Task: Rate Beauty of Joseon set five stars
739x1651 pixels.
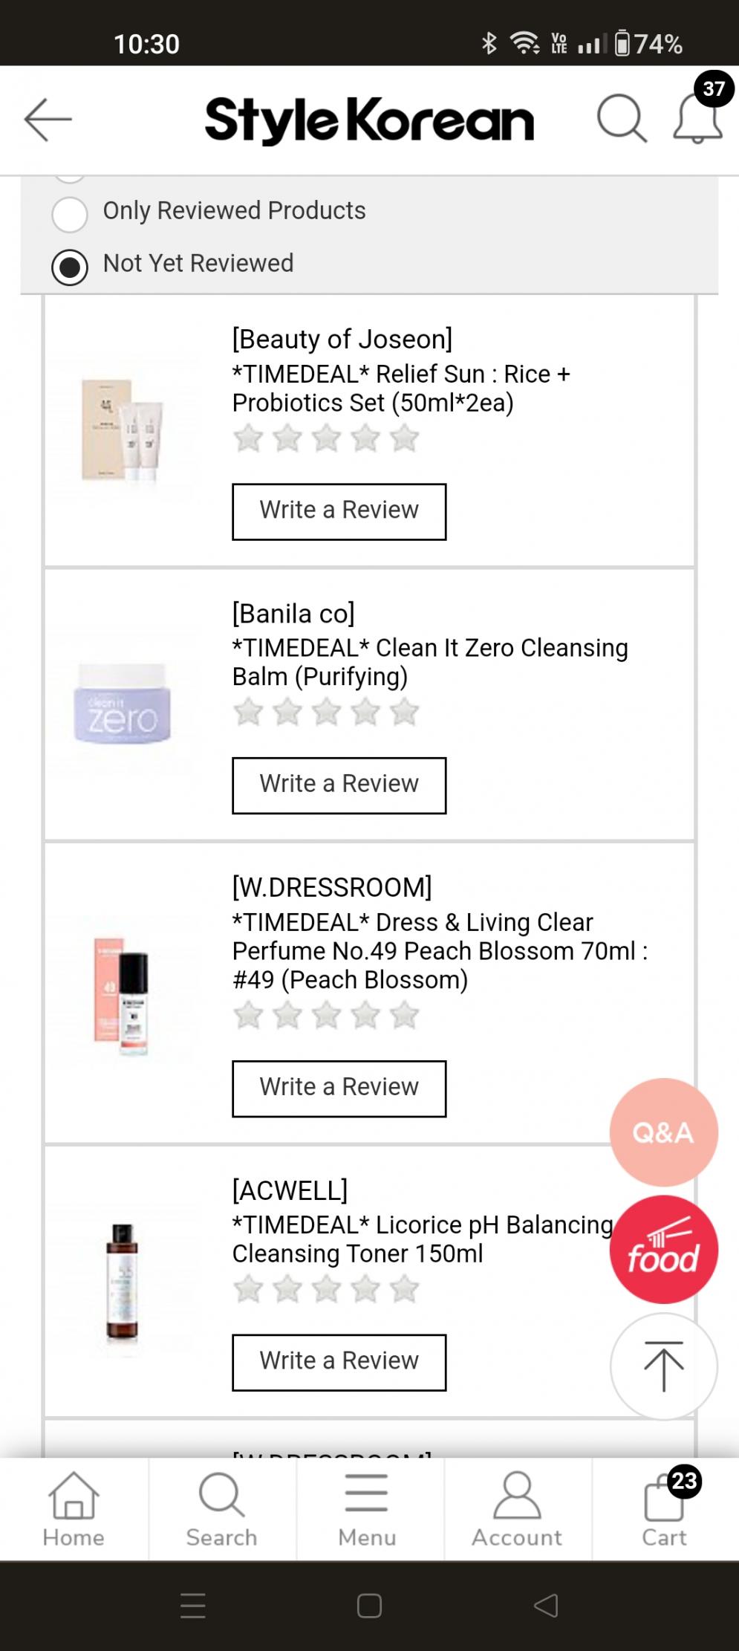Action: [x=405, y=438]
